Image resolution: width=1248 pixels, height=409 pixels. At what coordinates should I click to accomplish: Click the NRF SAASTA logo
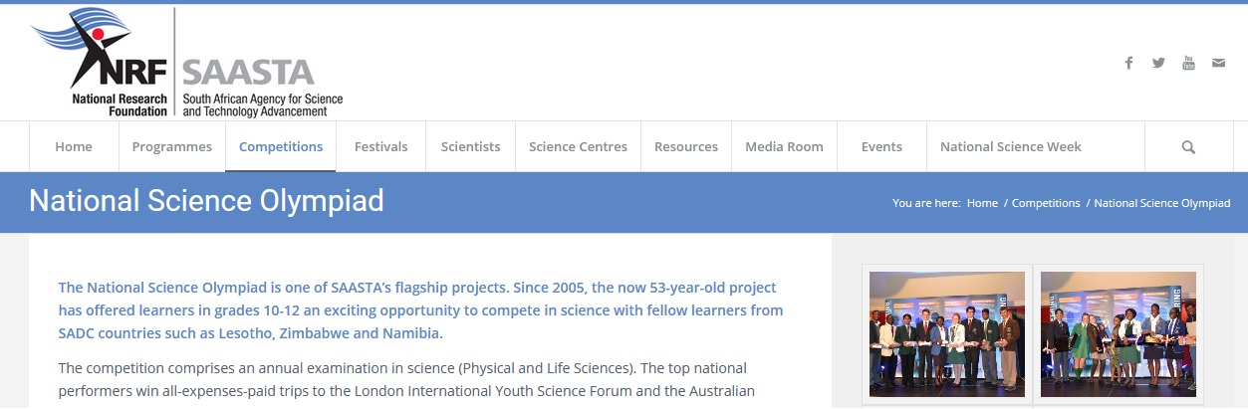point(187,63)
